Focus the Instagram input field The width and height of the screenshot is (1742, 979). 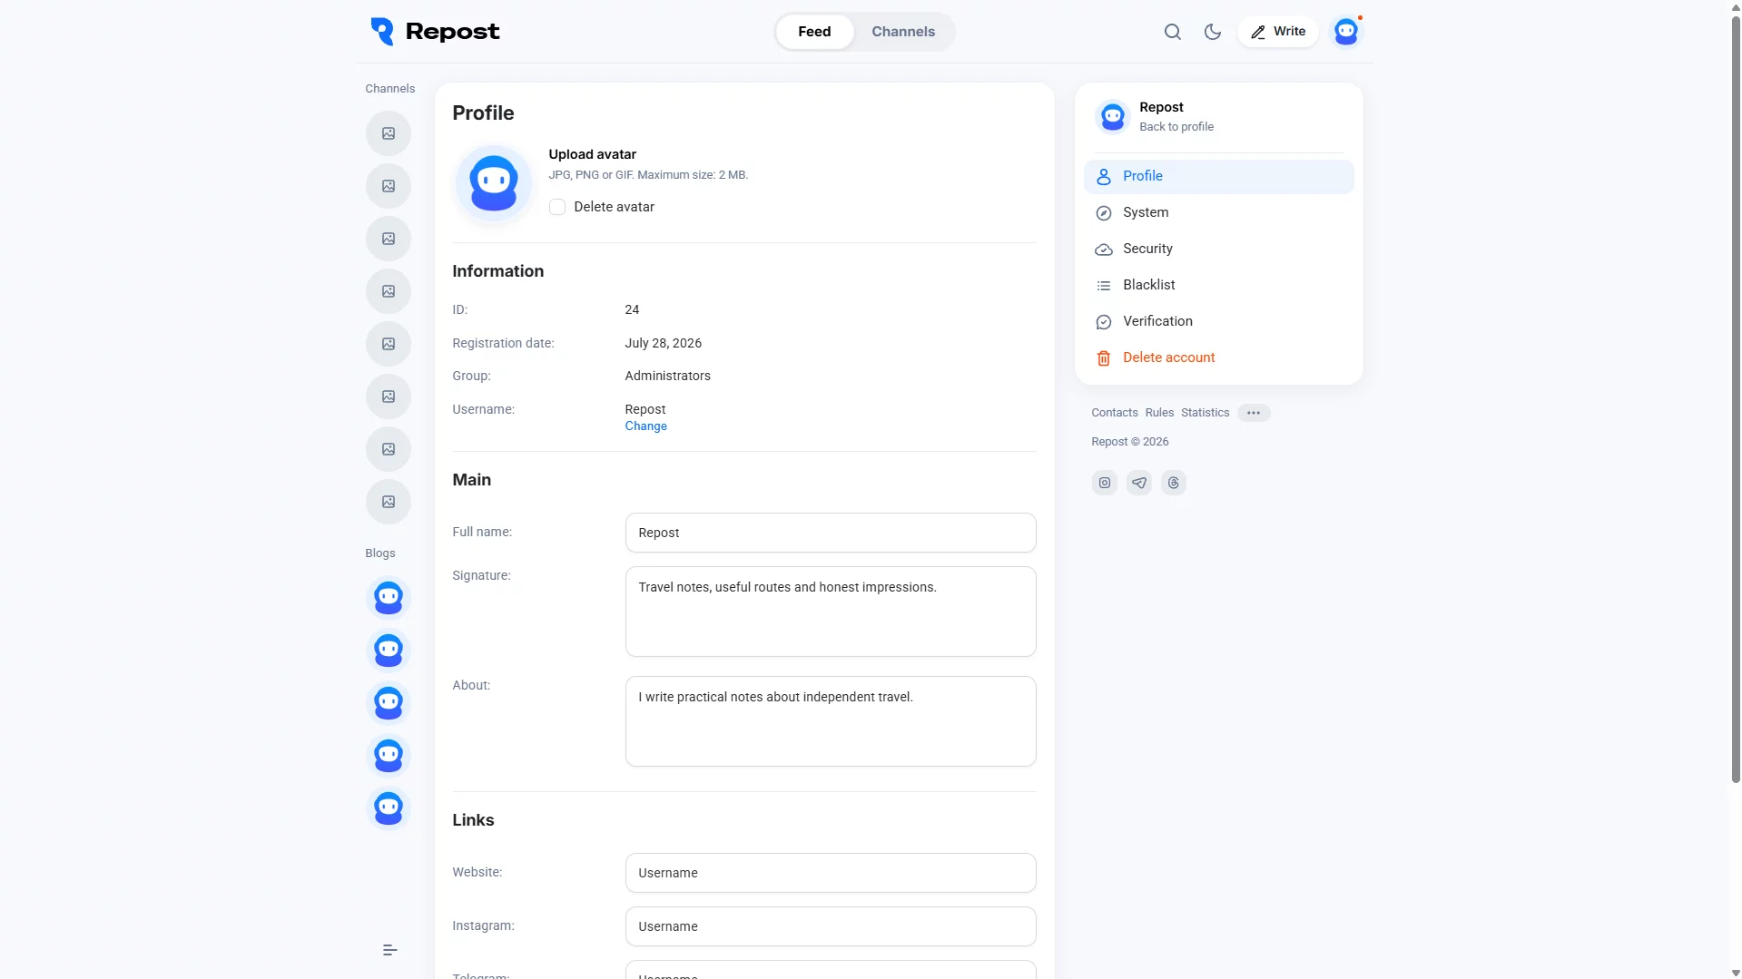tap(830, 926)
